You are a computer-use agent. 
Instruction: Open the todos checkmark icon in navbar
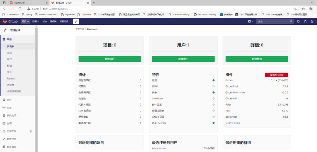click(x=312, y=22)
